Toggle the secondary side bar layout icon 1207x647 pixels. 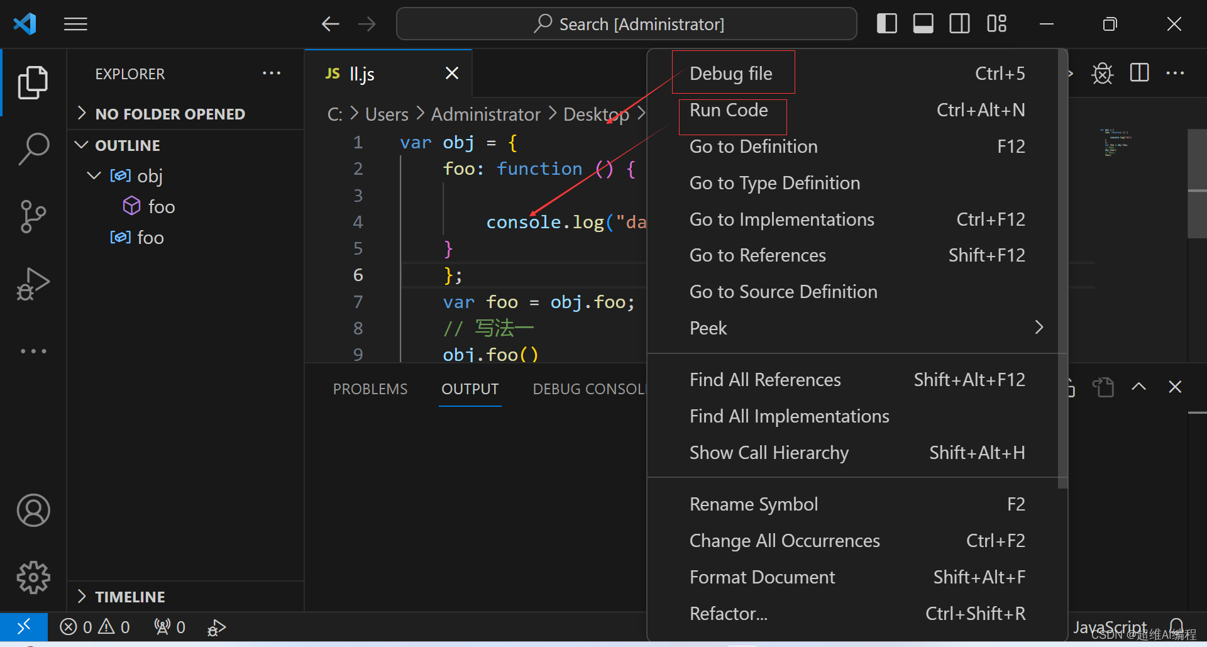click(x=959, y=23)
